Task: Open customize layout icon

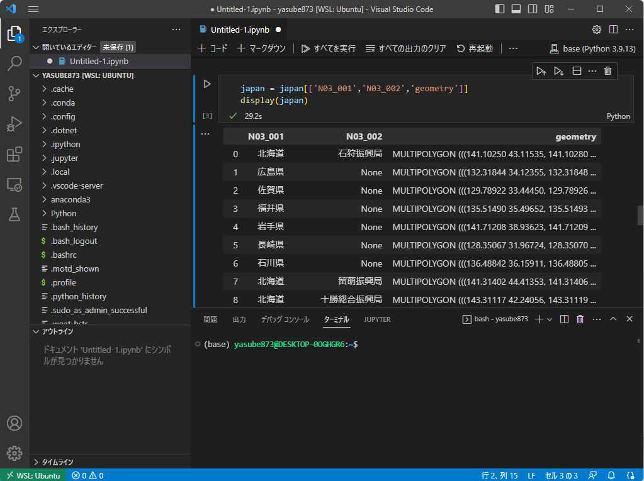Action: [x=549, y=9]
